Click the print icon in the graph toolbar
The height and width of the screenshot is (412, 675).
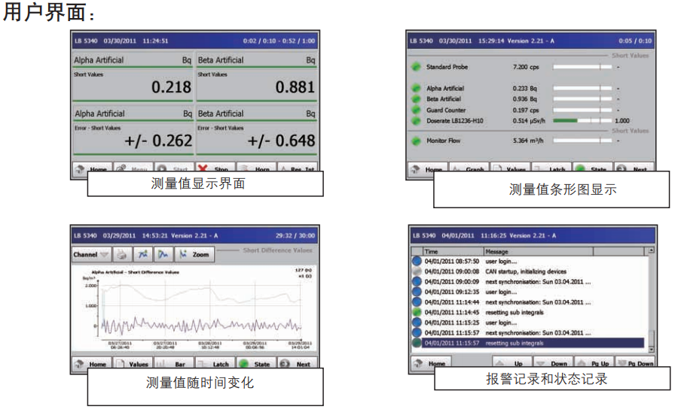click(x=123, y=255)
